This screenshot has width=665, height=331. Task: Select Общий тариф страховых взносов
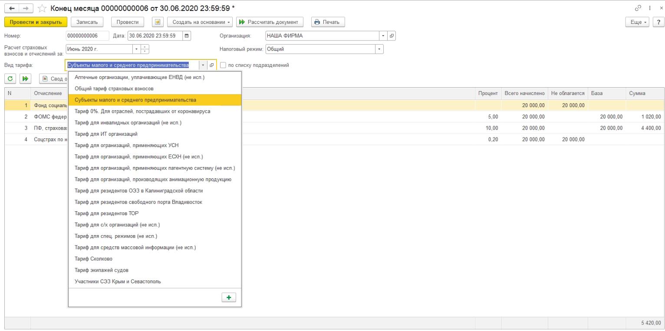point(155,88)
